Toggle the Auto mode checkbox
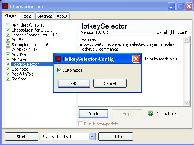This screenshot has height=145, width=194. tap(60, 70)
